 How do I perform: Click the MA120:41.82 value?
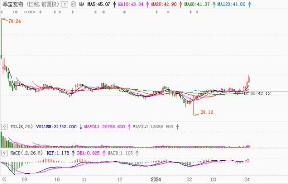[231, 4]
